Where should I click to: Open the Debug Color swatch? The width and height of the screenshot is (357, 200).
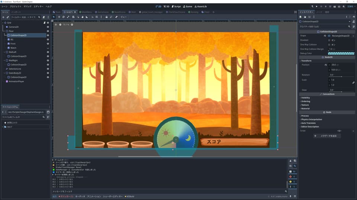[341, 53]
